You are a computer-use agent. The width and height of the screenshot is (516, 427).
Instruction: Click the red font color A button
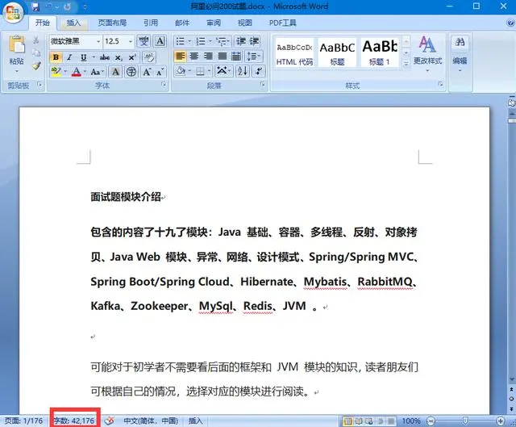click(x=77, y=72)
